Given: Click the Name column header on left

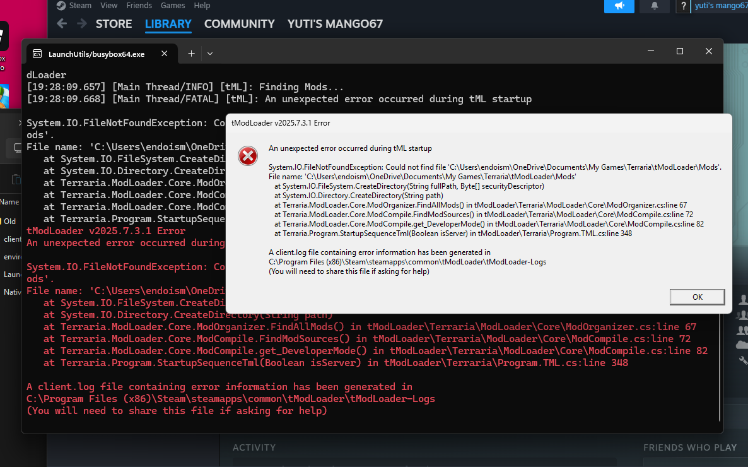Looking at the screenshot, I should (x=9, y=201).
